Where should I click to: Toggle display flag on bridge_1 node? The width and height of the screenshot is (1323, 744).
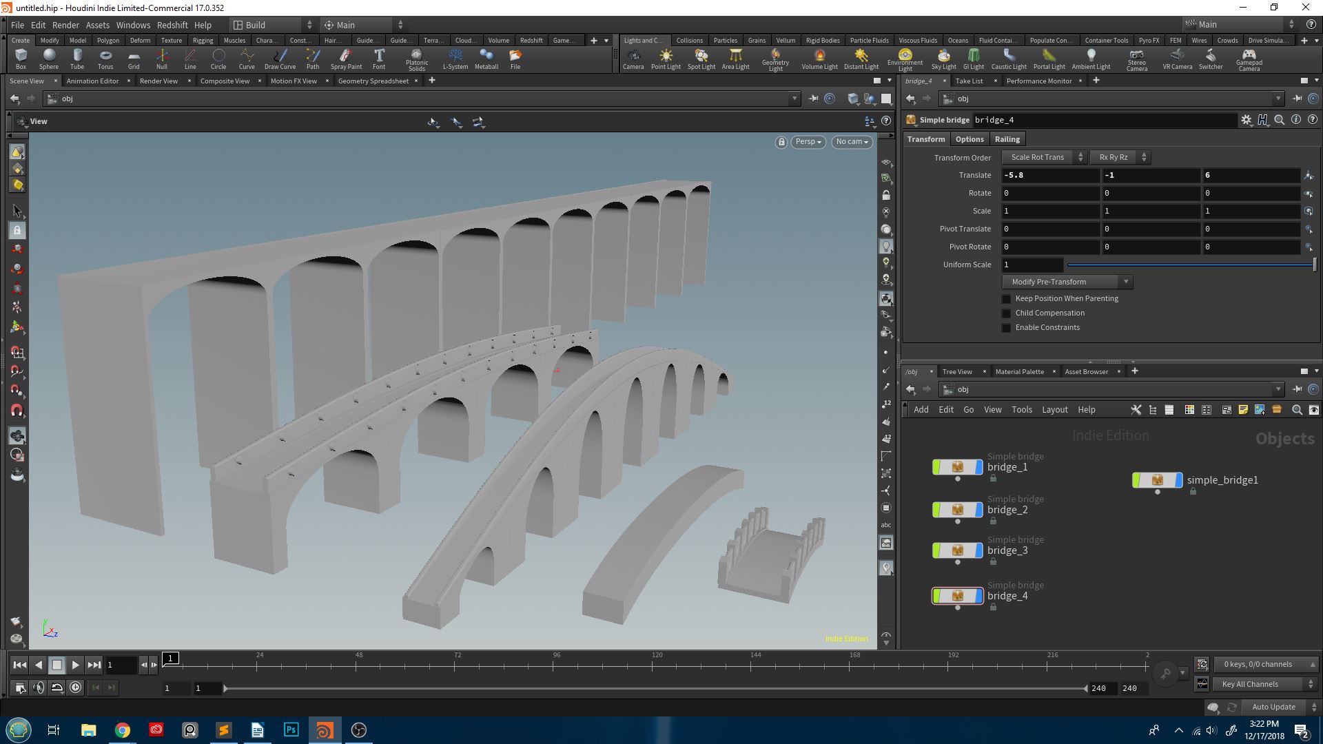click(x=979, y=467)
